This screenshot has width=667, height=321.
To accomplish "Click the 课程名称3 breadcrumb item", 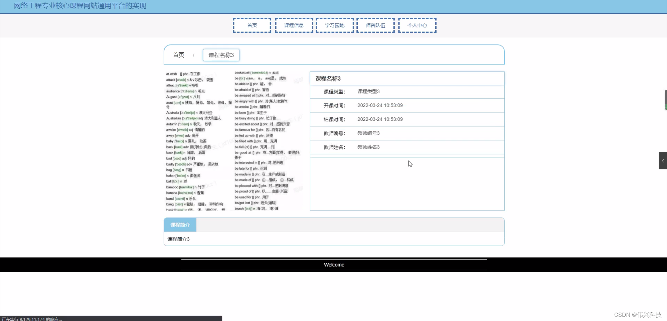I will click(221, 55).
